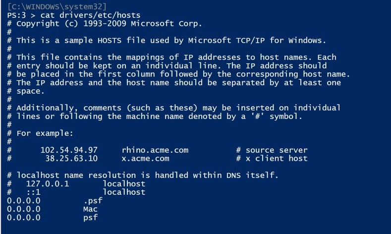Click localhost next to ::1

124,192
